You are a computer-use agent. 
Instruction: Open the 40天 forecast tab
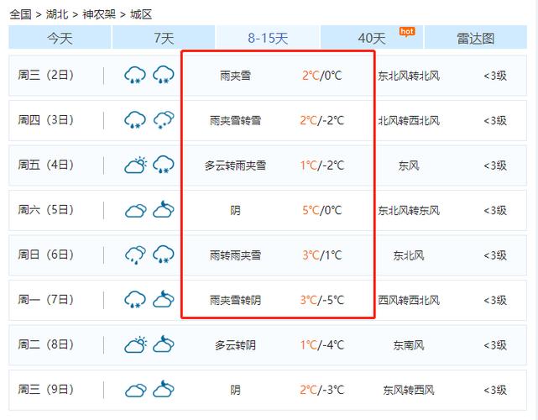point(372,38)
